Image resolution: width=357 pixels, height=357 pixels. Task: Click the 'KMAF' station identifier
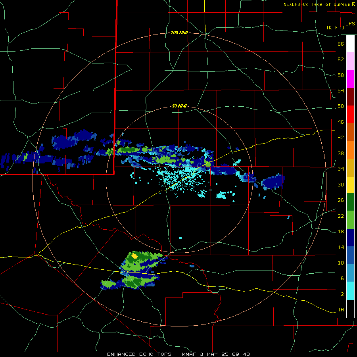click(190, 354)
